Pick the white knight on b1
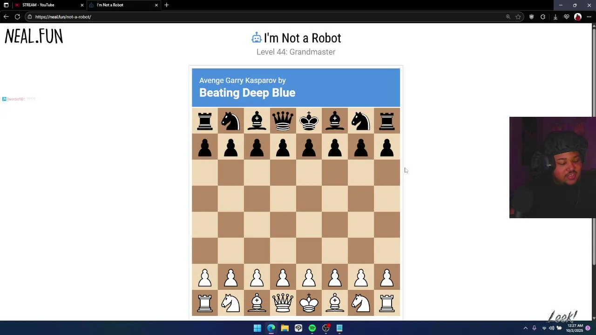 click(230, 303)
